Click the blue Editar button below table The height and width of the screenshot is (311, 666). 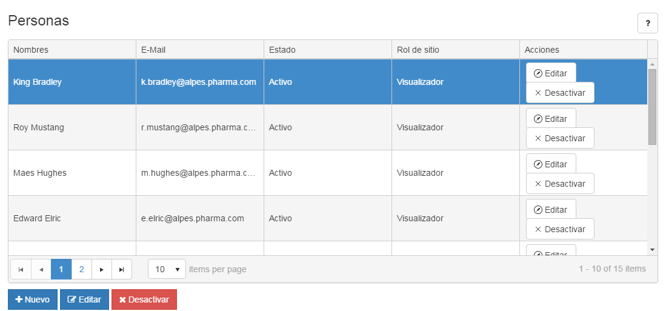pos(84,299)
